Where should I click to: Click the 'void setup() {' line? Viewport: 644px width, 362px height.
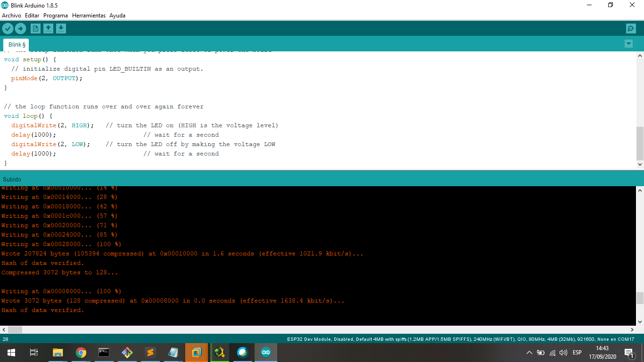(30, 59)
